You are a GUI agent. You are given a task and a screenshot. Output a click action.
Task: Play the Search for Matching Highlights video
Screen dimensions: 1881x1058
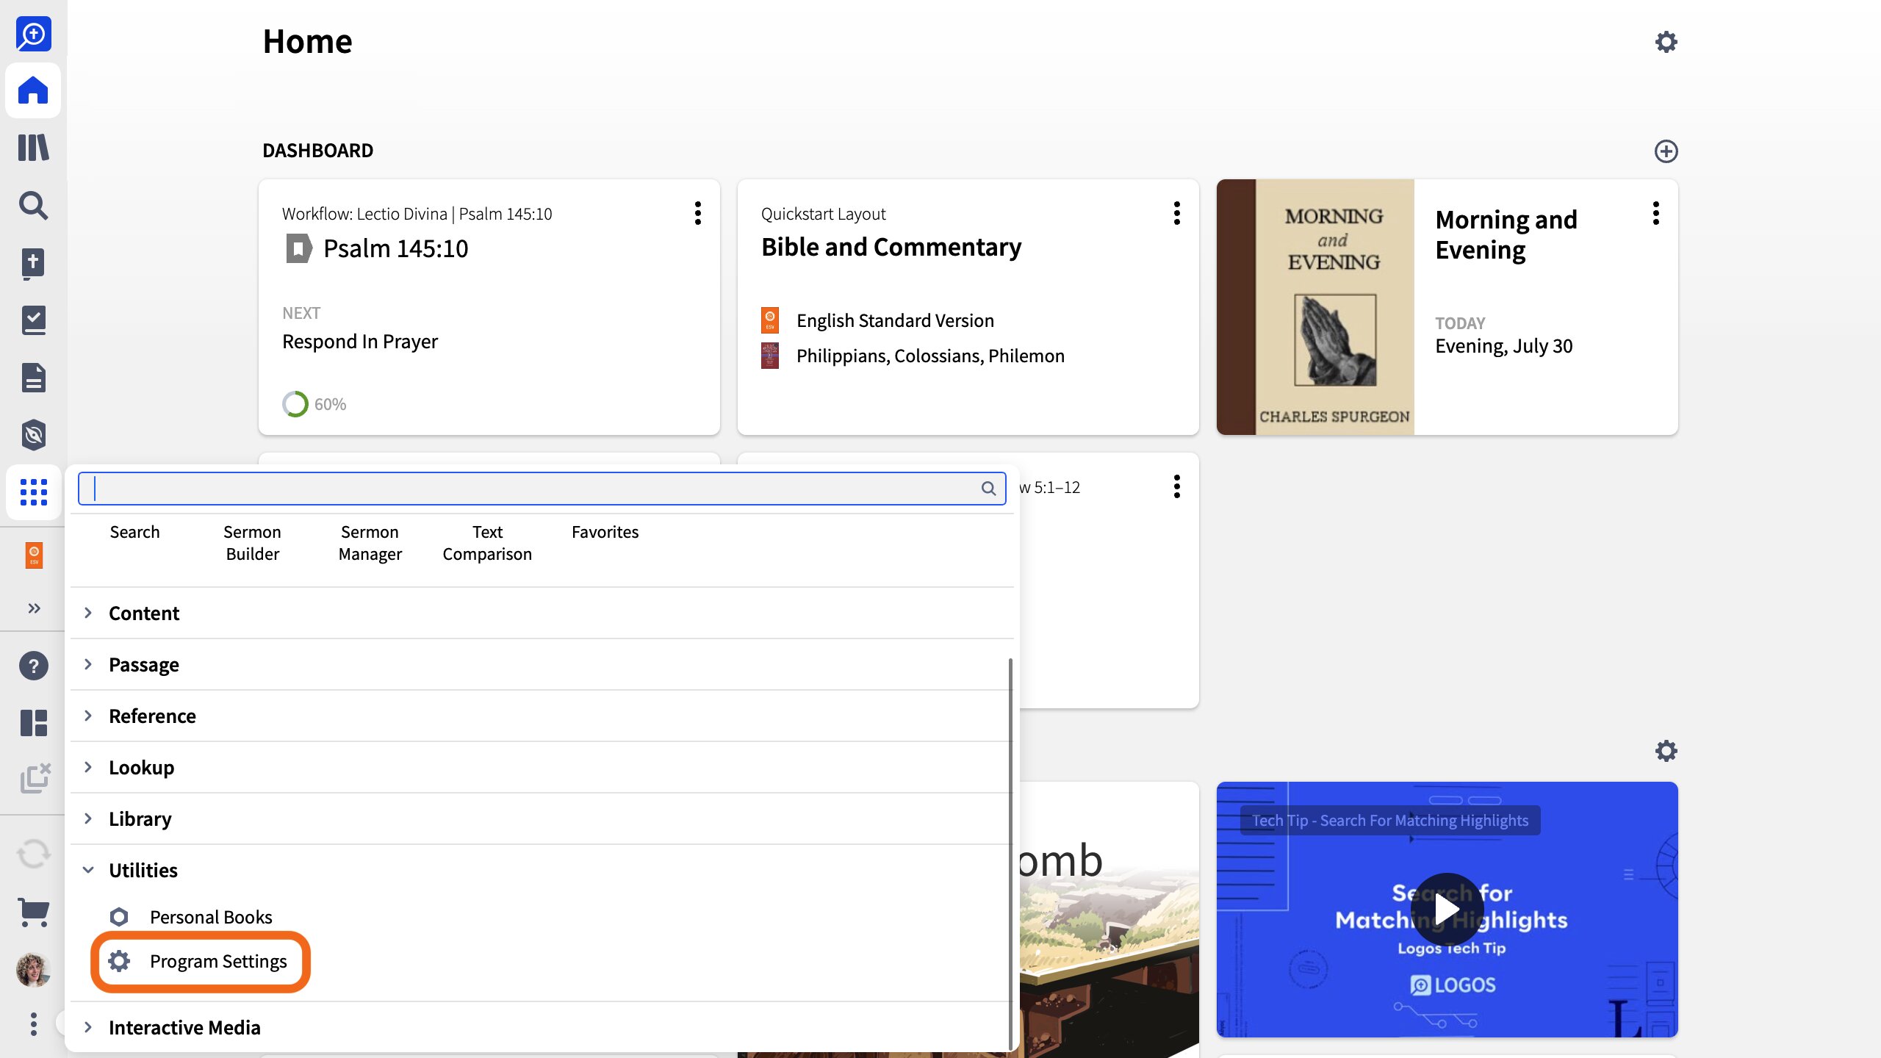click(1447, 909)
